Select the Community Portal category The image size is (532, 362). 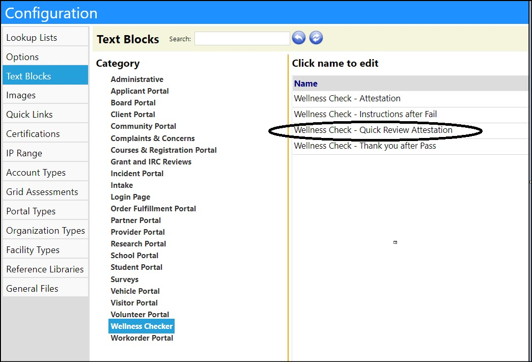click(x=143, y=126)
